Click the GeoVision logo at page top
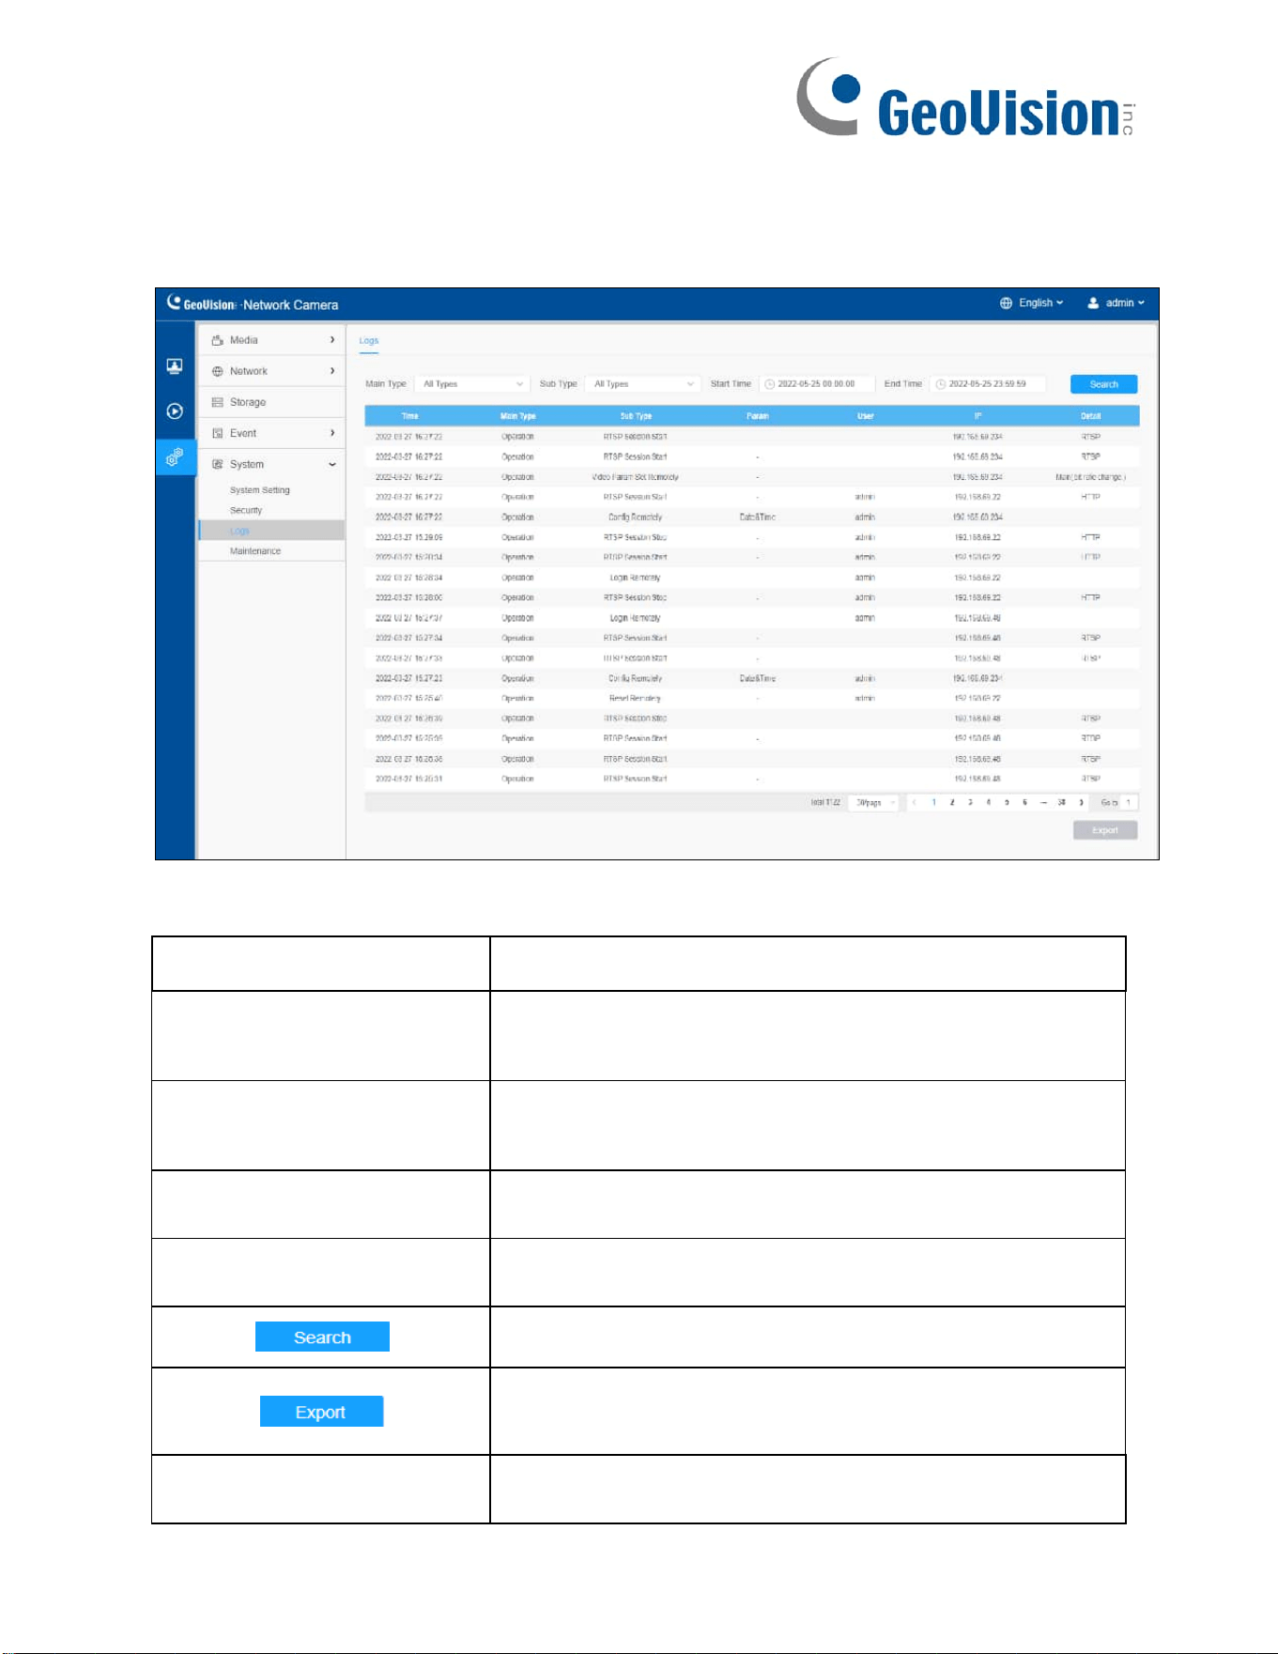Image resolution: width=1278 pixels, height=1654 pixels. pyautogui.click(x=965, y=98)
